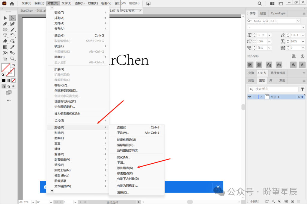Viewport: 307px width, 204px height.
Task: Click the filter icon in Layers panel
Action: point(303,89)
